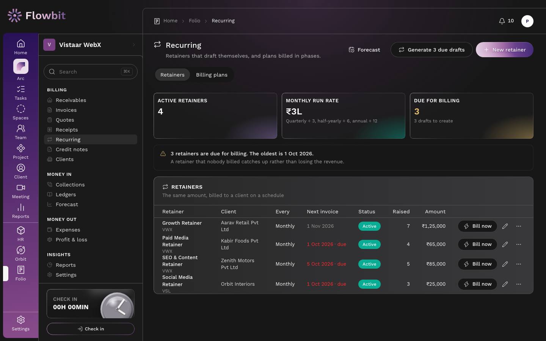Open Settings under Insights
The image size is (546, 341).
(91, 275)
